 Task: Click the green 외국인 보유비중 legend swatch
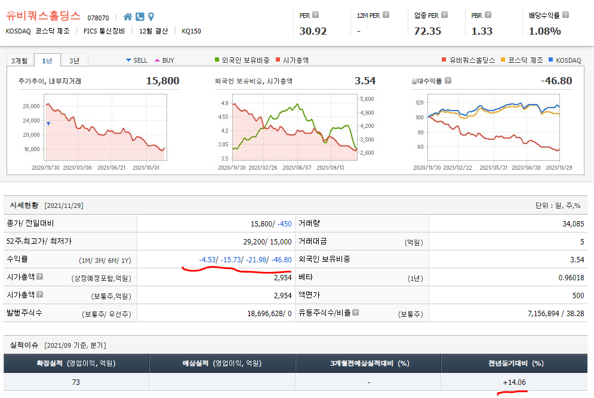(x=217, y=60)
